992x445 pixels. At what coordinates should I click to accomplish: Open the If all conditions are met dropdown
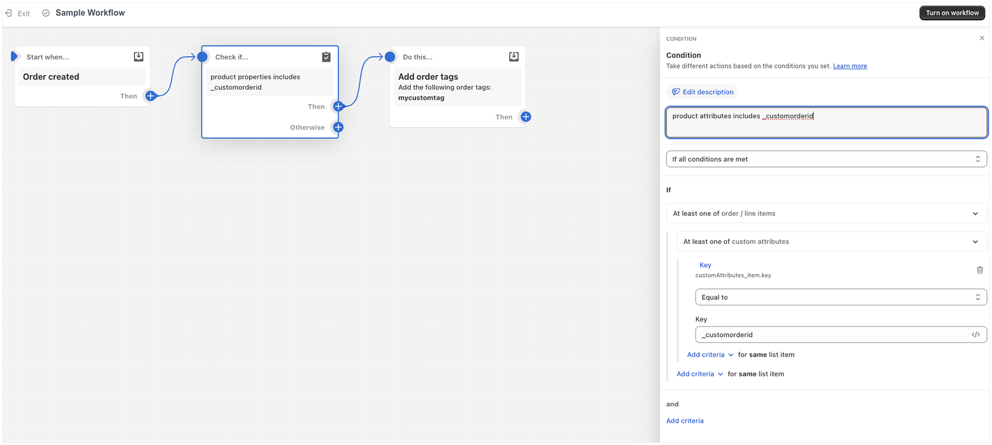coord(826,159)
